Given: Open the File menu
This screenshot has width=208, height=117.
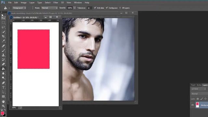Looking at the screenshot, I should pos(10,3).
